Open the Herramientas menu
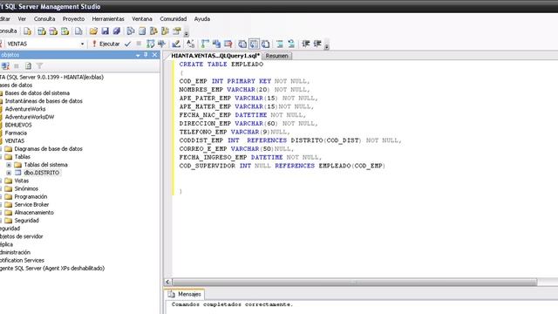558x314 pixels. coord(108,19)
